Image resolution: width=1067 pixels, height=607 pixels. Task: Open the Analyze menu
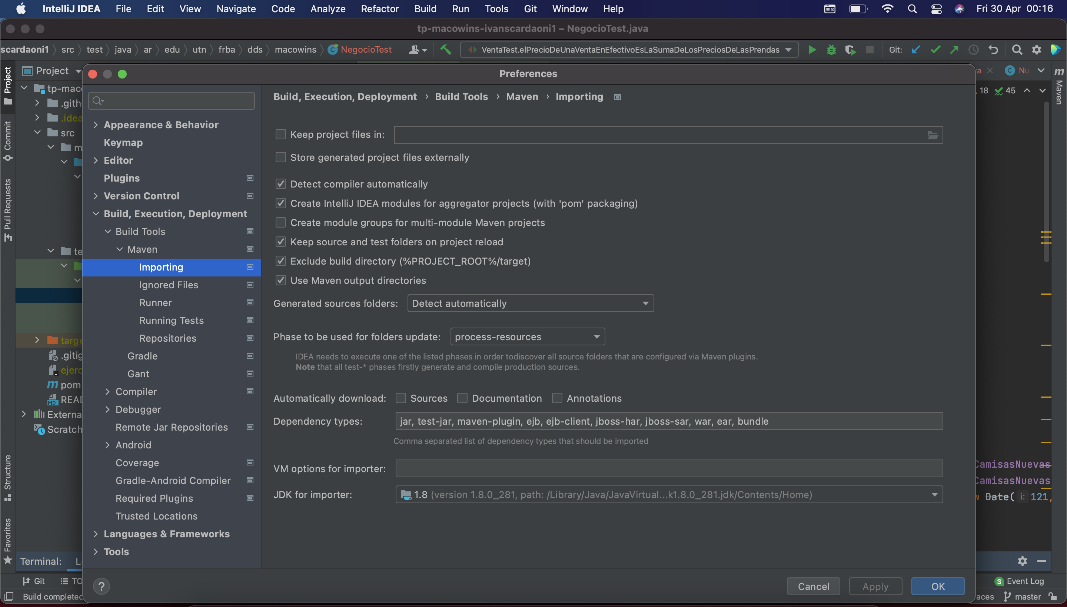tap(328, 9)
